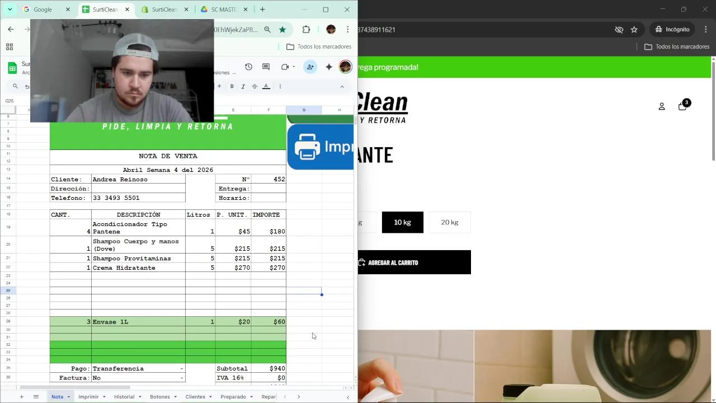Start a Meet call camera icon
The height and width of the screenshot is (403, 716).
[285, 67]
